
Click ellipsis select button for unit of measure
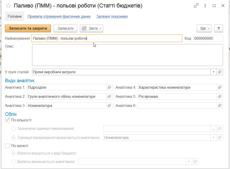point(213,128)
